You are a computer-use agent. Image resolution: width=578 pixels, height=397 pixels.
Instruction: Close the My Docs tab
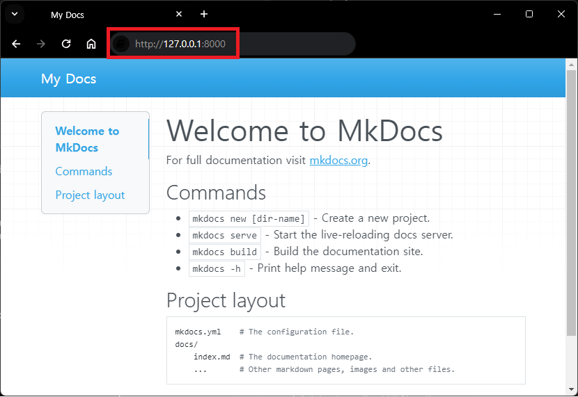point(179,14)
